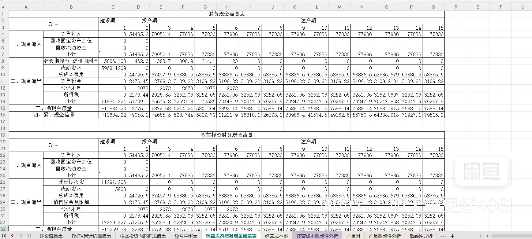Select column C header
This screenshot has height=239, width=532.
[113, 7]
